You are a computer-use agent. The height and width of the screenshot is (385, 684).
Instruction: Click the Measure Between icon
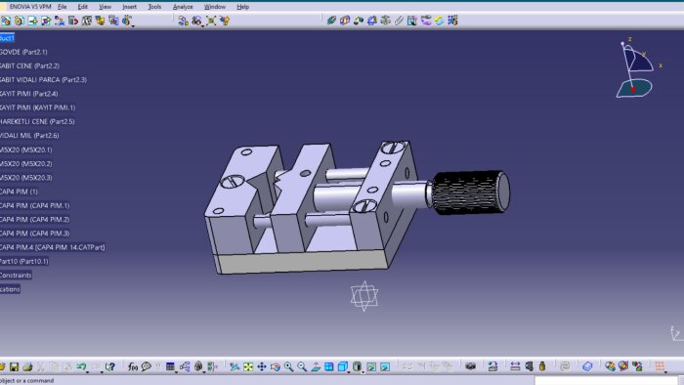pos(515,366)
